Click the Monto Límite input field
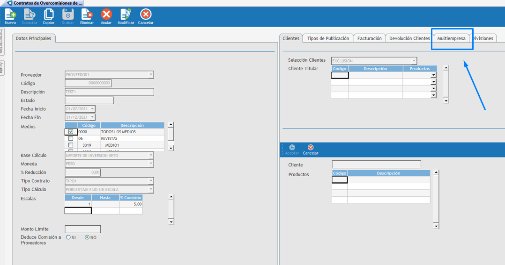 point(82,229)
